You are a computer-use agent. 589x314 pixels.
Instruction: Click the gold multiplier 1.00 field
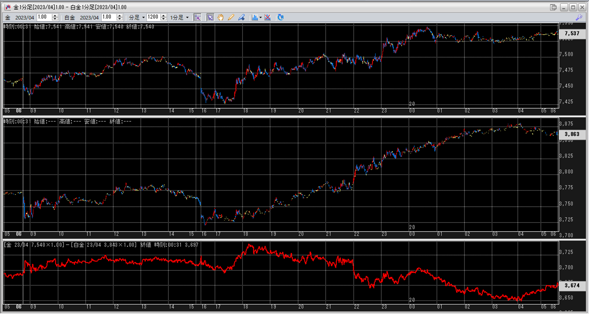coord(44,17)
